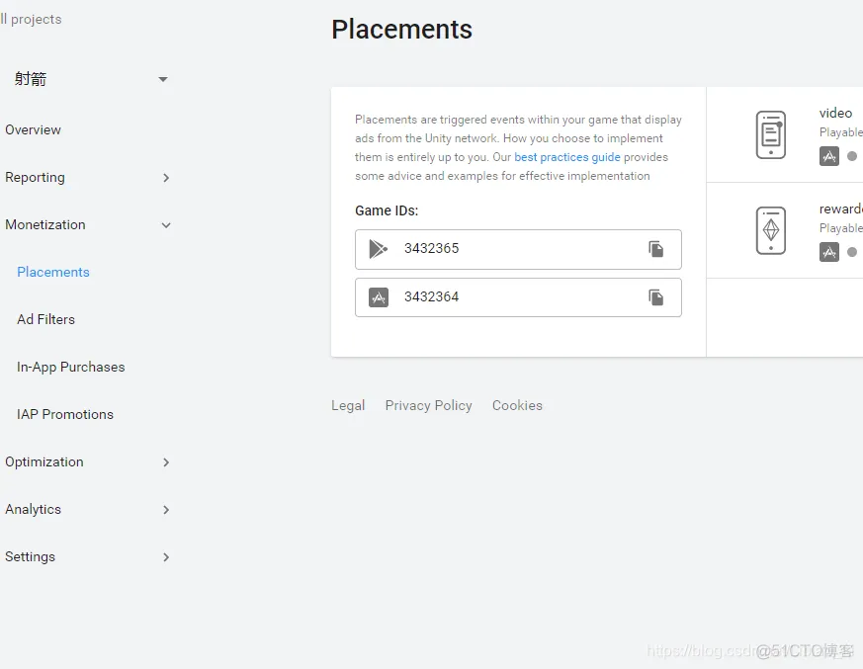Click the Analytics menu label
863x669 pixels.
point(33,510)
